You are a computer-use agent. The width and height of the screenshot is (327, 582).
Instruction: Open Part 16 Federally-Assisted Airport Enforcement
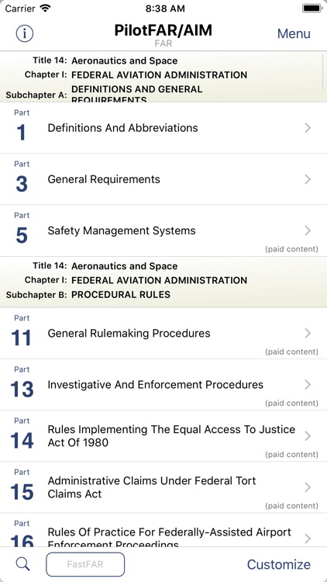coord(163,530)
